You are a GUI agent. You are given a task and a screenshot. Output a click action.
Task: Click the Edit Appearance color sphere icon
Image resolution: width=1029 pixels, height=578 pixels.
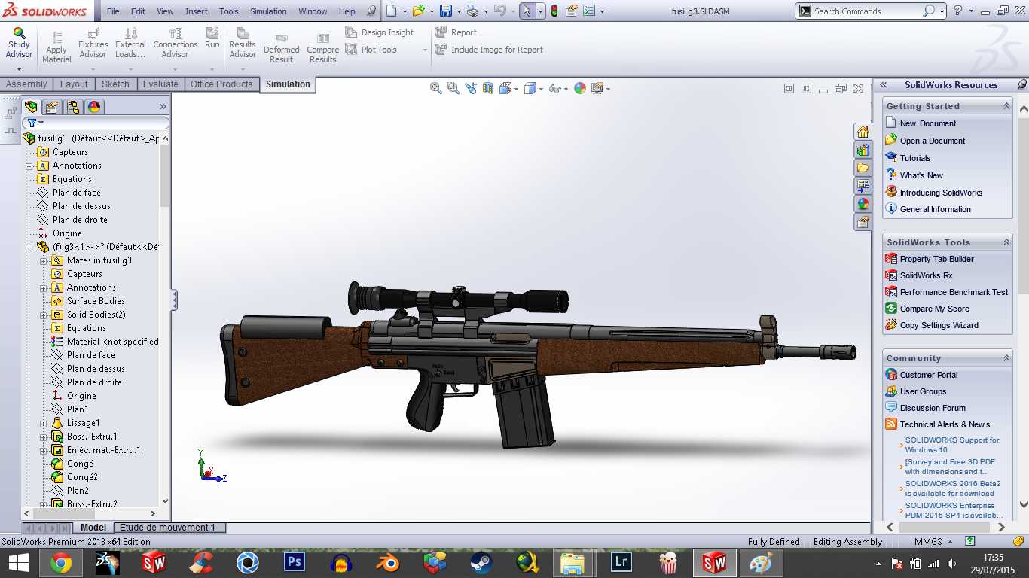(x=580, y=88)
